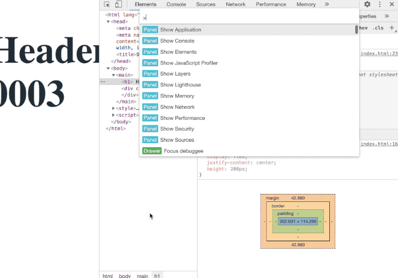Click the command menu scrollbar thumb

[x=356, y=30]
